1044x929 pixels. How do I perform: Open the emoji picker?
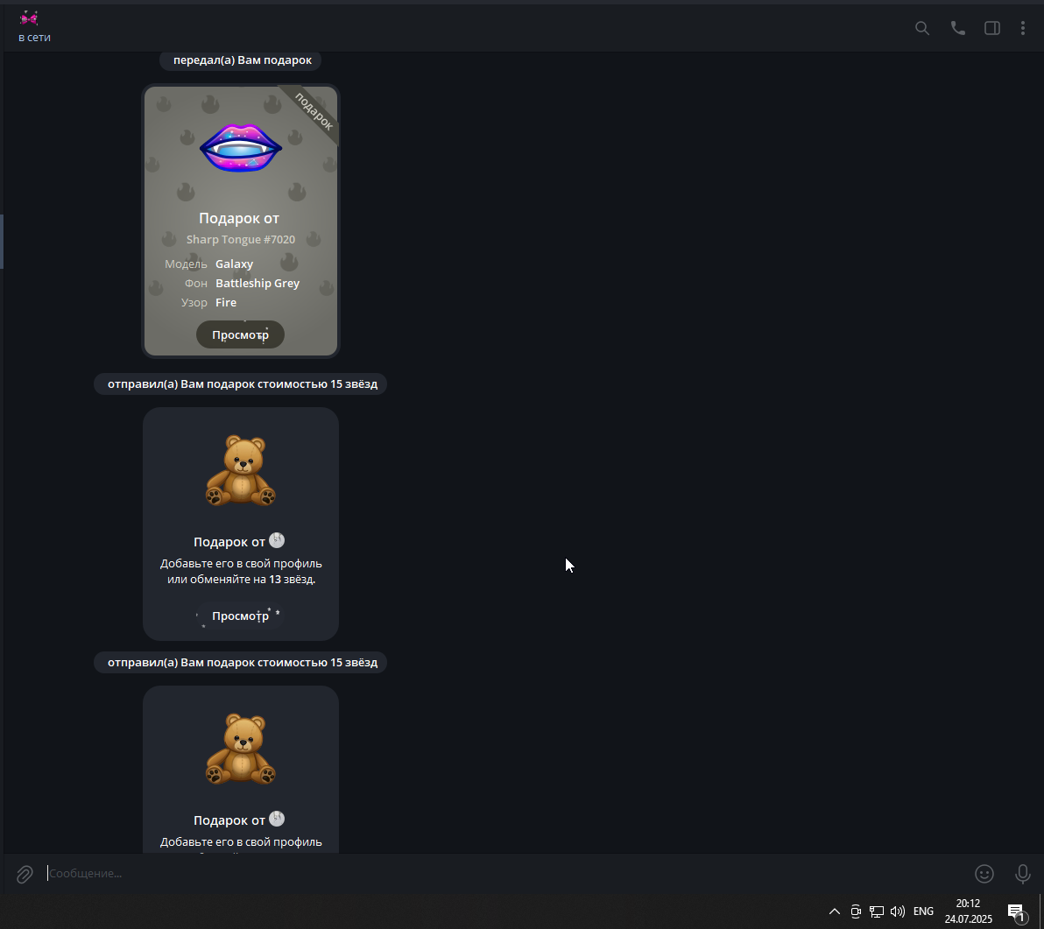(984, 874)
